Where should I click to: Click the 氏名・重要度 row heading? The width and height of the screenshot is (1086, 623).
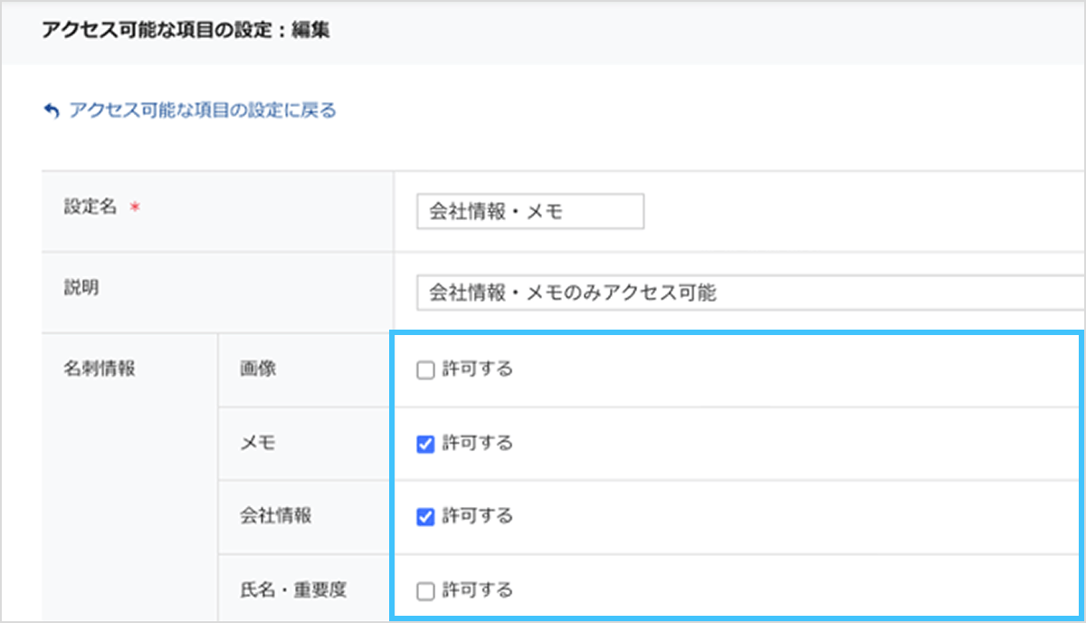point(288,590)
